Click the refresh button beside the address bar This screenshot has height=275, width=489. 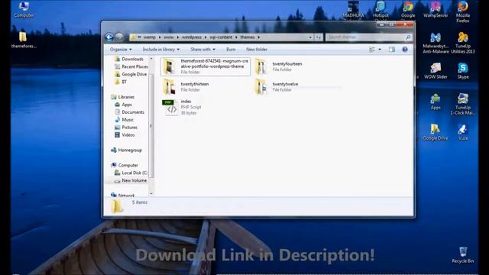318,37
